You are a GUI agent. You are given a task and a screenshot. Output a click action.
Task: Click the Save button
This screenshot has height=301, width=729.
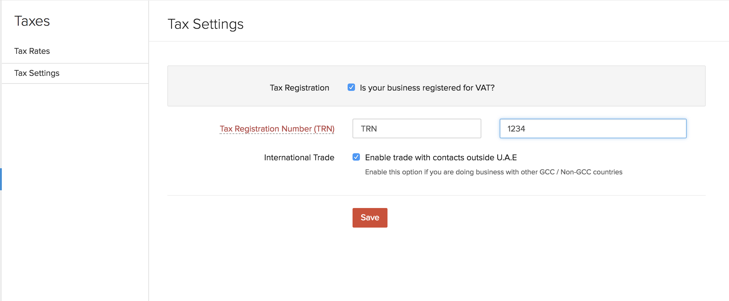[370, 217]
